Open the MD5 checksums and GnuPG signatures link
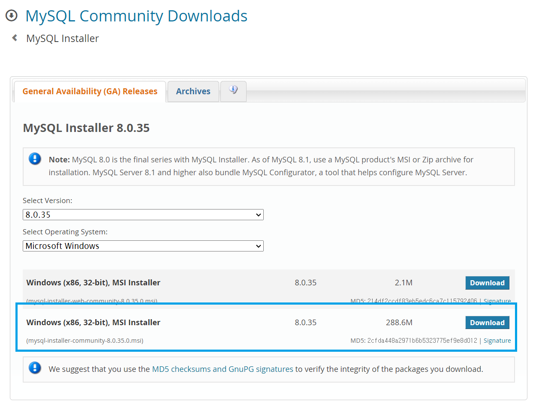The height and width of the screenshot is (407, 536). (223, 369)
